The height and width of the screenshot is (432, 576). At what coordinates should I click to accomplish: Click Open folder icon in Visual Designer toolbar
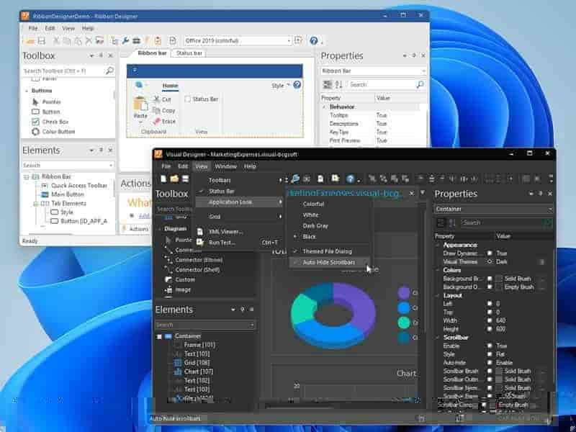coord(174,179)
